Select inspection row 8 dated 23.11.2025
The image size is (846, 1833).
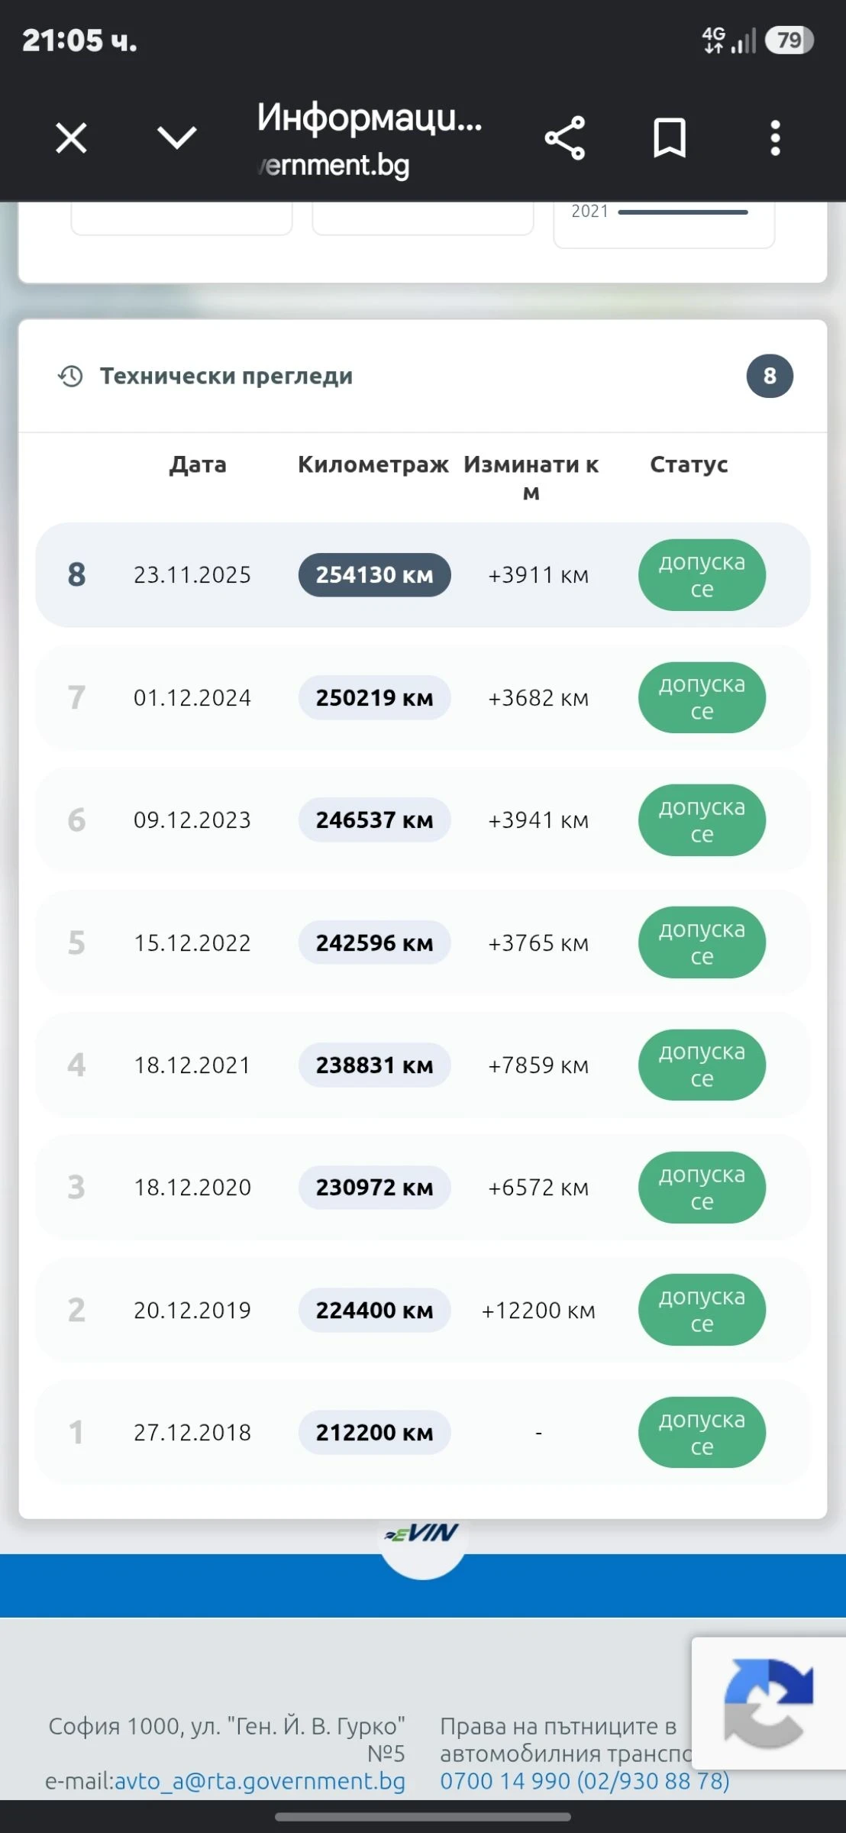[x=422, y=575]
